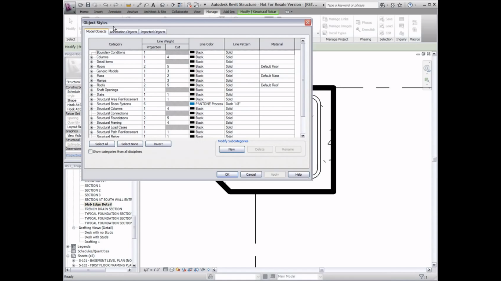
Task: Click the Close Hidden Windows icon
Action: point(189,5)
